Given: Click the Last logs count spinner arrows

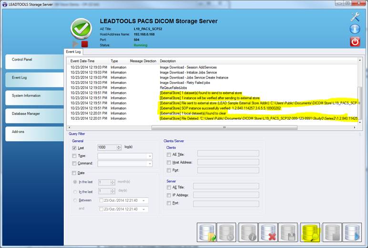Looking at the screenshot, I should coord(119,147).
